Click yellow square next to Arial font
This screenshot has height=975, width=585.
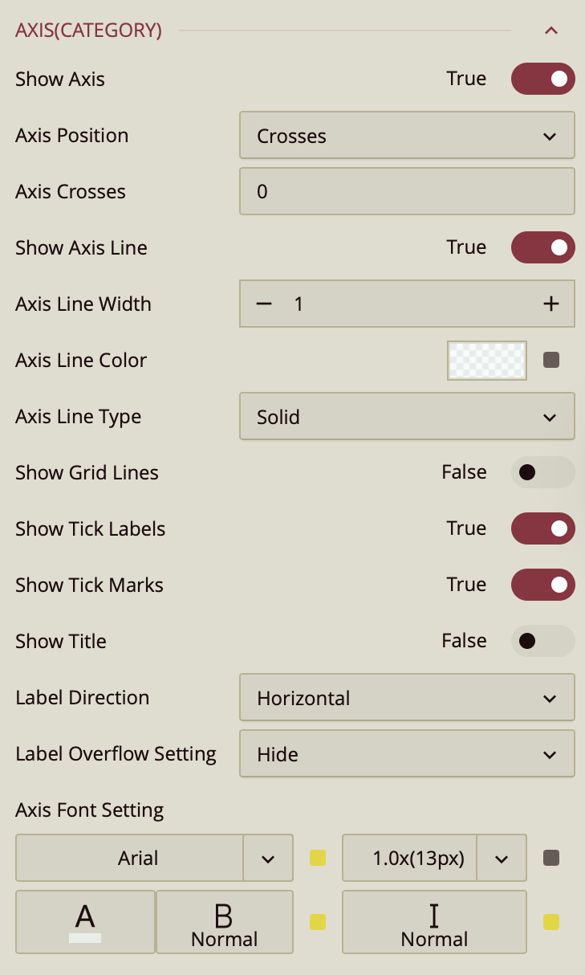tap(318, 858)
